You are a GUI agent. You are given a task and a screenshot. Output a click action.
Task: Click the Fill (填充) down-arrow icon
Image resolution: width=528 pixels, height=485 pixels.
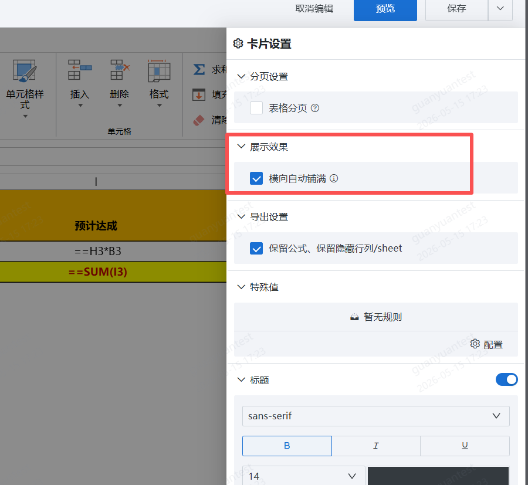pyautogui.click(x=199, y=95)
